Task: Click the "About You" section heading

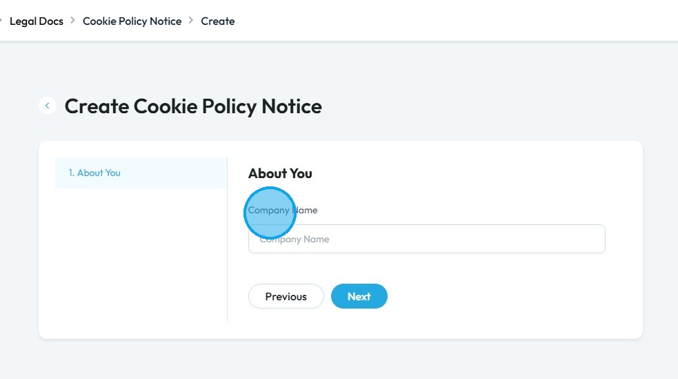Action: tap(280, 173)
